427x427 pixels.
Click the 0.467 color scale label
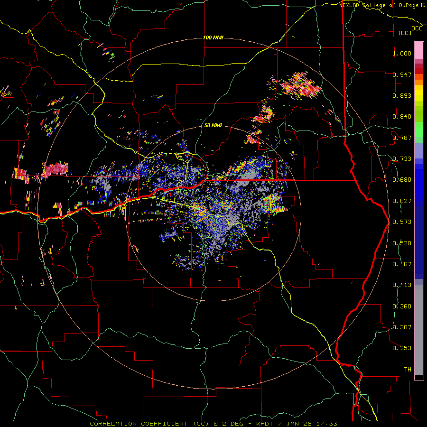pos(402,264)
